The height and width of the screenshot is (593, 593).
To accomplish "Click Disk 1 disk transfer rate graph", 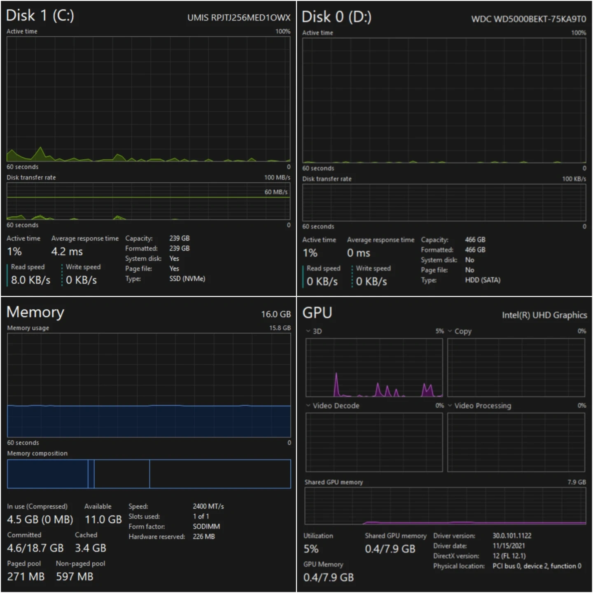I will (x=148, y=201).
